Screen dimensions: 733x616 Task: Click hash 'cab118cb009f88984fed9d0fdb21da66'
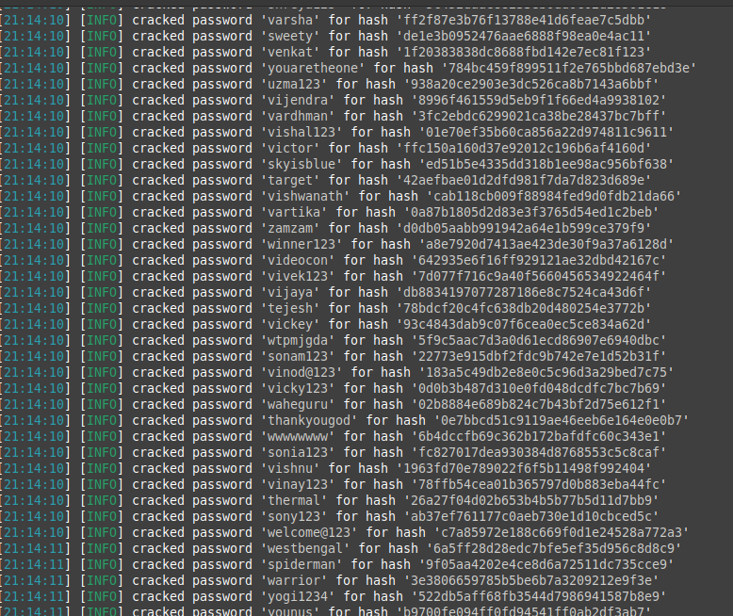pyautogui.click(x=553, y=196)
